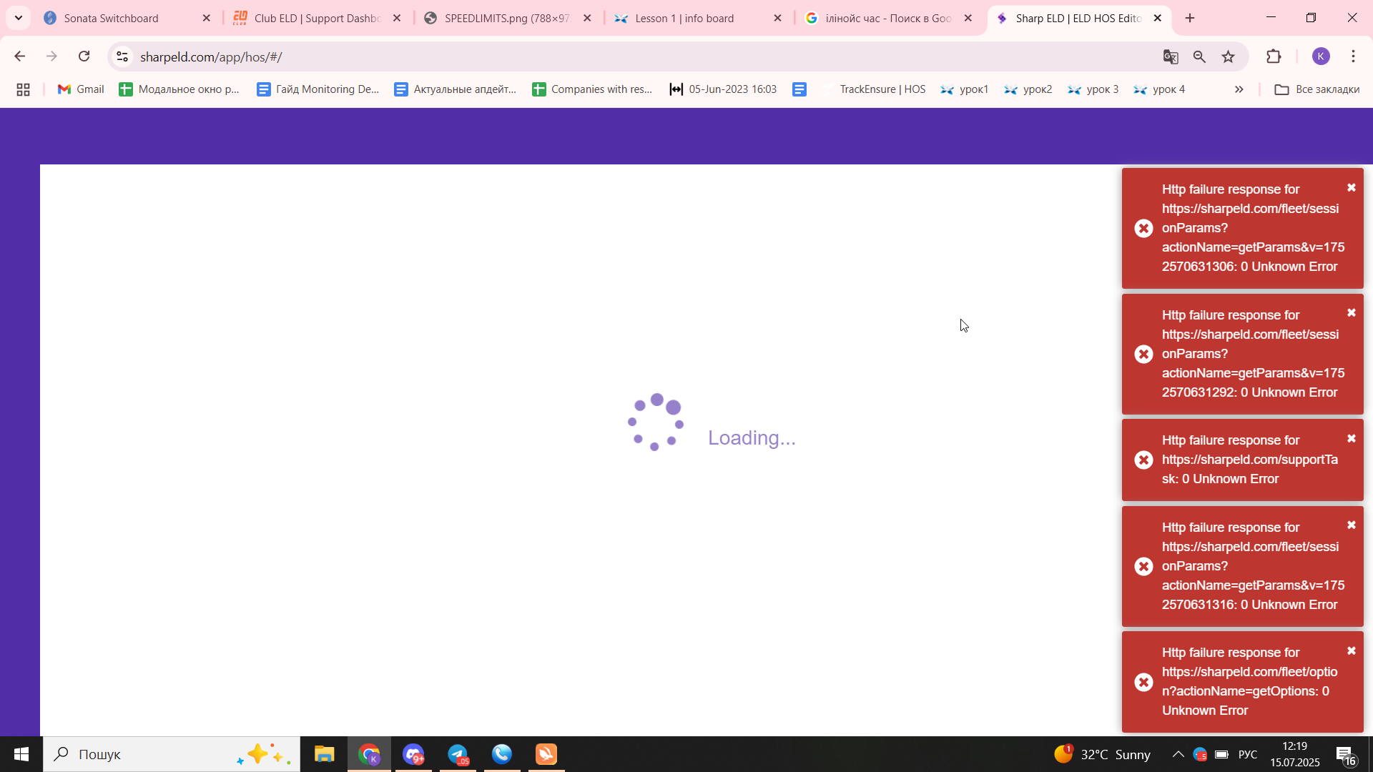Image resolution: width=1373 pixels, height=772 pixels.
Task: Click the error icon on getOptions notification
Action: coord(1143,682)
